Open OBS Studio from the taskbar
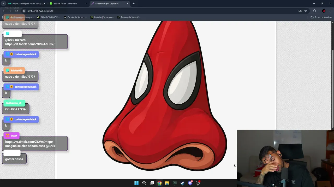The height and width of the screenshot is (187, 334). 198,183
